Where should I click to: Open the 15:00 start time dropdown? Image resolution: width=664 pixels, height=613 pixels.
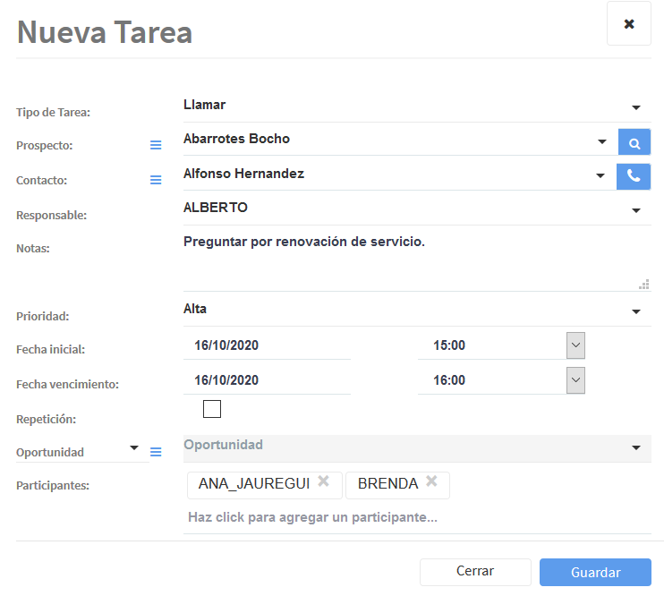[x=575, y=345]
